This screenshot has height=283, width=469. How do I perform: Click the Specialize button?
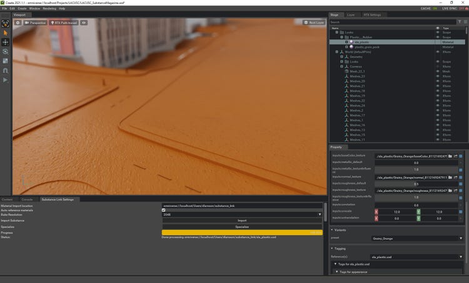point(242,227)
